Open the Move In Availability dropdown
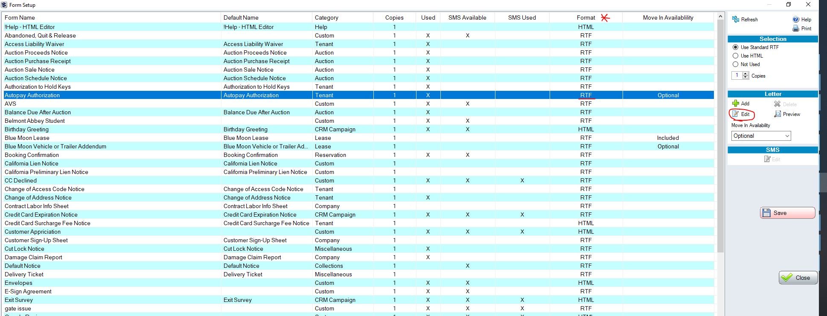 pos(761,136)
